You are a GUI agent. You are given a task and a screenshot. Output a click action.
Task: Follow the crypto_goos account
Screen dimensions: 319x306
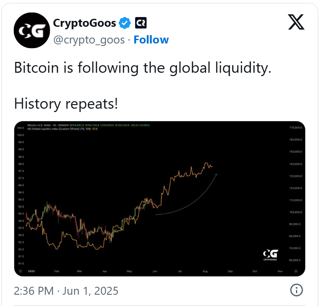click(151, 40)
